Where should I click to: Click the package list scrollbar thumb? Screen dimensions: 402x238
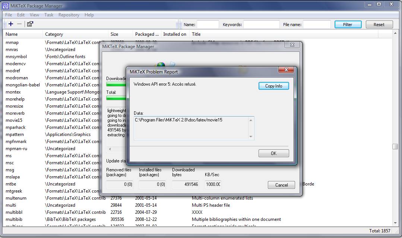coord(395,146)
